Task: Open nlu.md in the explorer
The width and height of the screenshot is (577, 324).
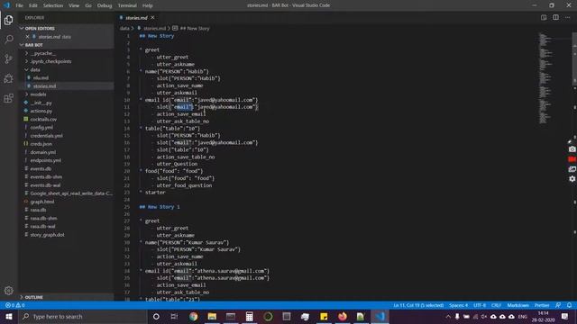Action: (x=41, y=78)
